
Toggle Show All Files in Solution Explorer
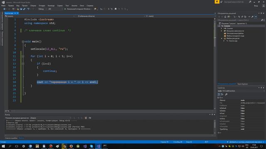pos(245,17)
